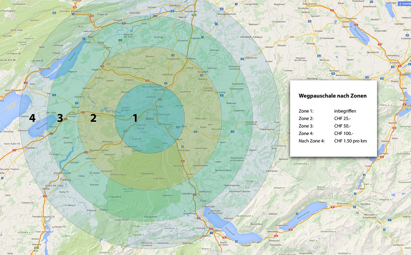Click the large zone number 3 on map
Image resolution: width=411 pixels, height=255 pixels.
60,118
